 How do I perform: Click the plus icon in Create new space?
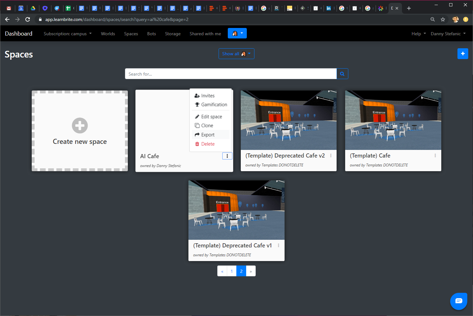(x=80, y=125)
